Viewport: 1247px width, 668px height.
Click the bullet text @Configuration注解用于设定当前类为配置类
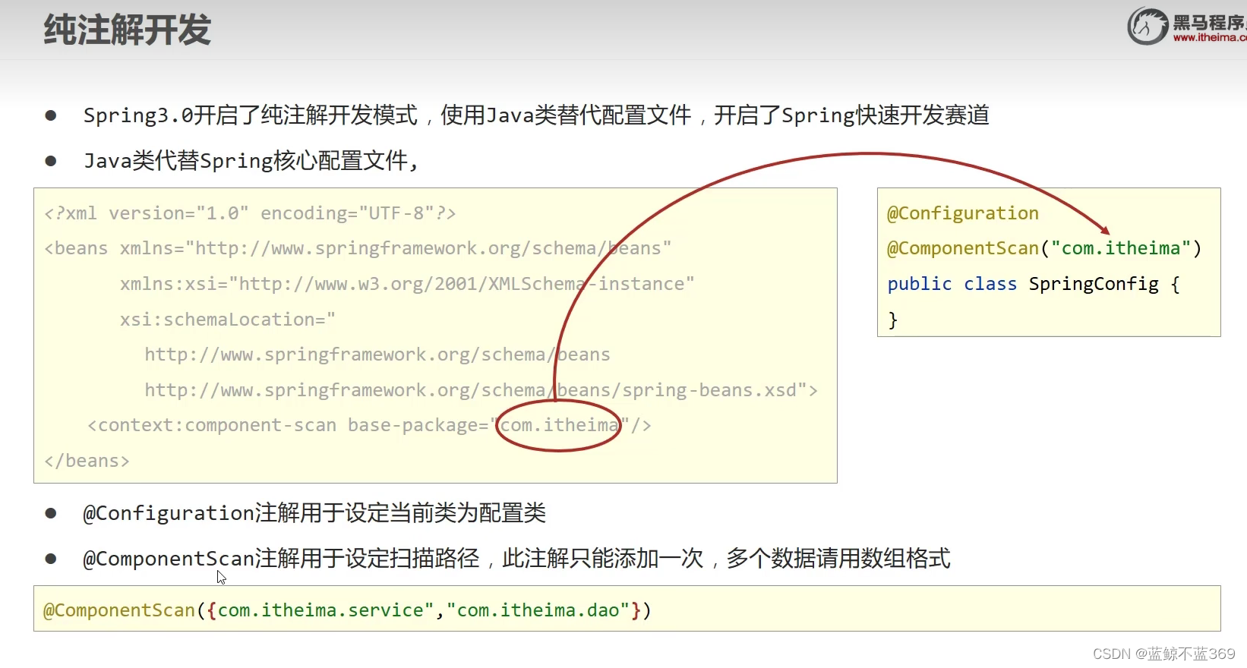click(314, 513)
